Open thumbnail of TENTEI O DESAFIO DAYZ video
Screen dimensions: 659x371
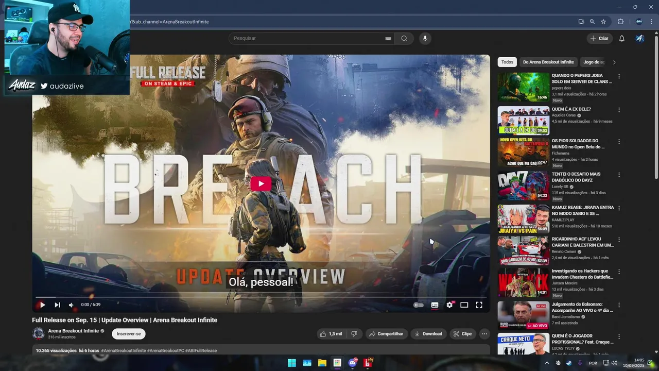523,186
